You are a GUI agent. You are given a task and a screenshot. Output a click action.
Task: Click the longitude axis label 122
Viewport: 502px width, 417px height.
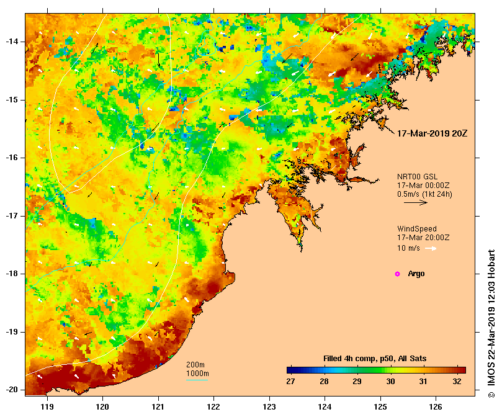214,407
